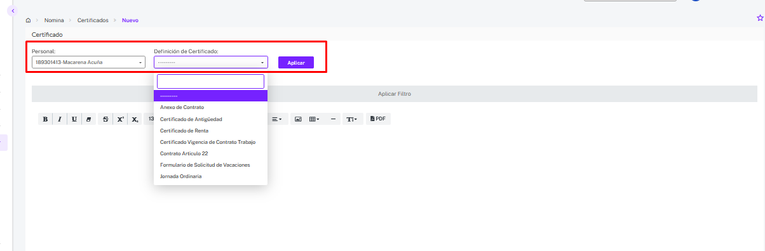The width and height of the screenshot is (765, 251).
Task: Toggle strikethrough formatting
Action: point(106,119)
